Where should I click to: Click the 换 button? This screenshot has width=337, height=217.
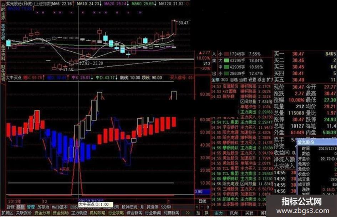pos(206,213)
